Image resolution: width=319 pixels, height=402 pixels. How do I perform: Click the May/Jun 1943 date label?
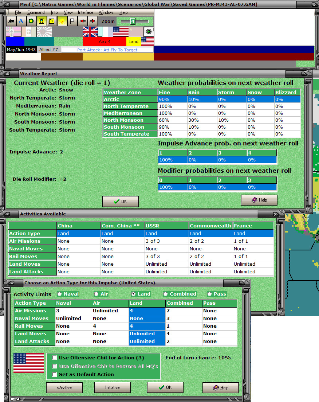[21, 50]
